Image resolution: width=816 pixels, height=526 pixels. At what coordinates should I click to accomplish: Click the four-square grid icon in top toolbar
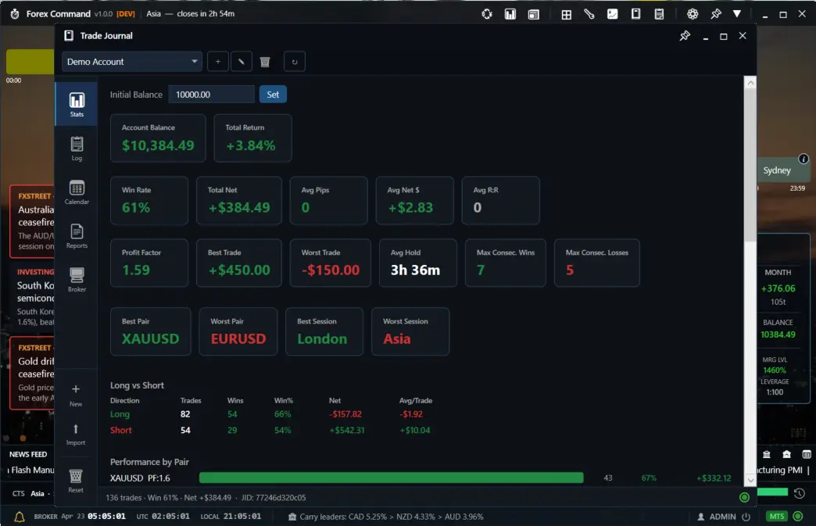click(x=566, y=14)
